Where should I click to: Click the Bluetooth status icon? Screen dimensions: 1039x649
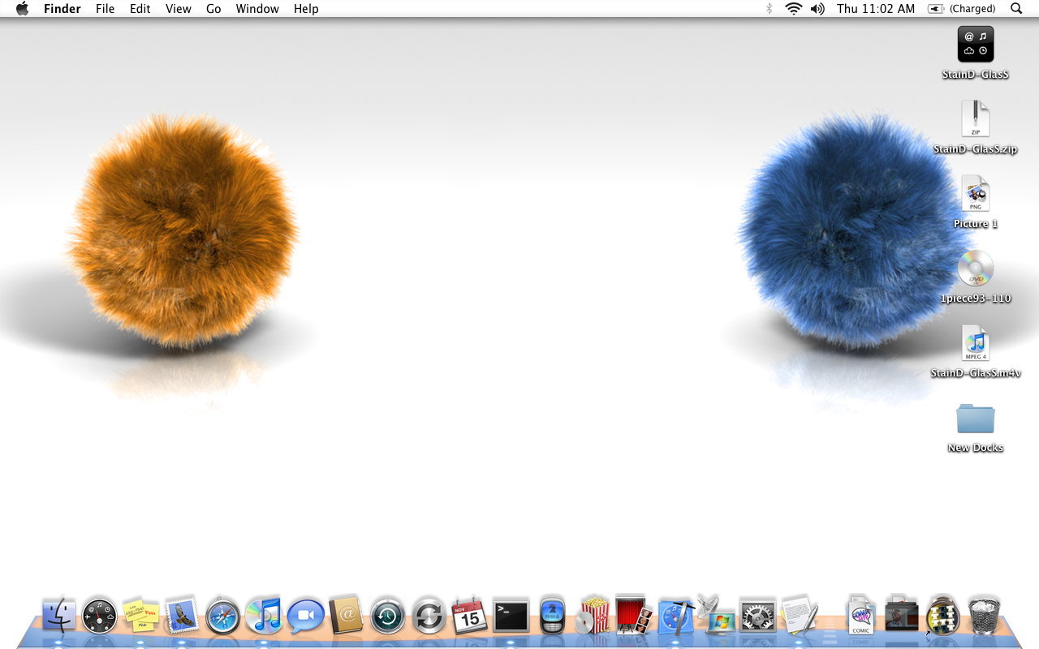point(770,9)
